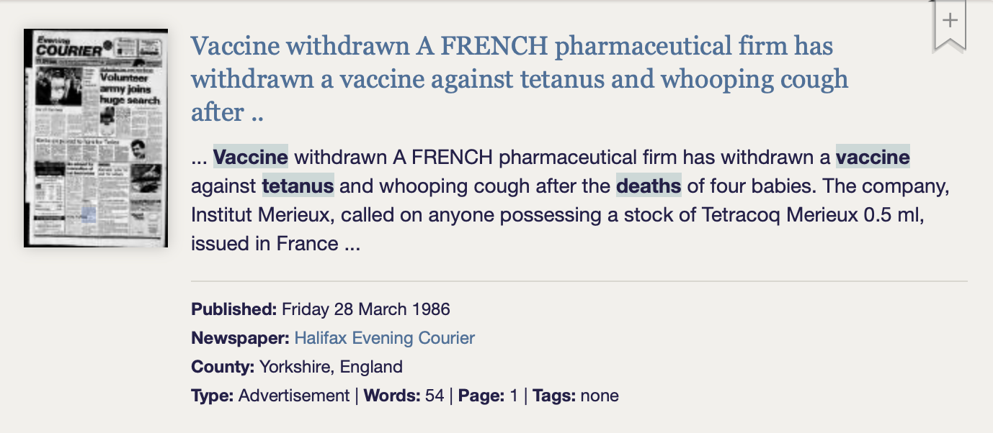Image resolution: width=993 pixels, height=433 pixels.
Task: Click the first highlighted 'Vaccine' keyword in the snippet
Action: tap(251, 157)
